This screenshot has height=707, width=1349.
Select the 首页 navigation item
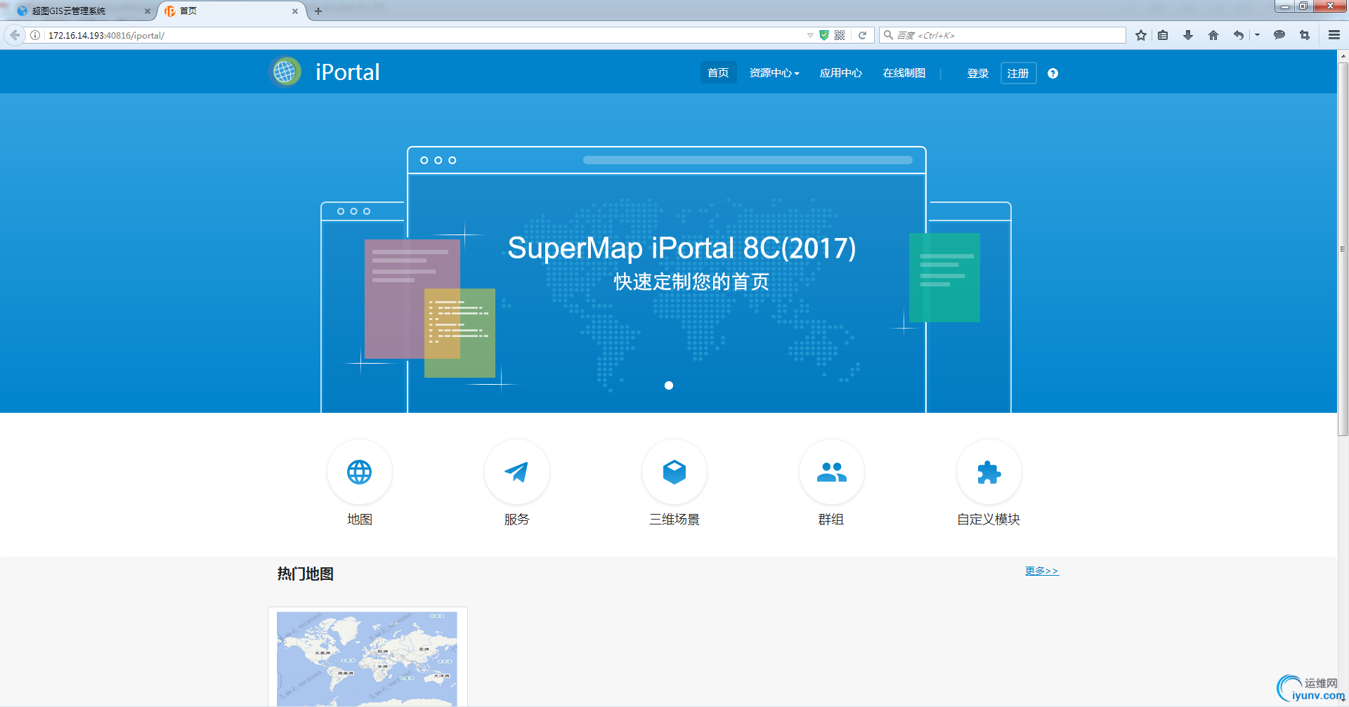click(x=718, y=73)
